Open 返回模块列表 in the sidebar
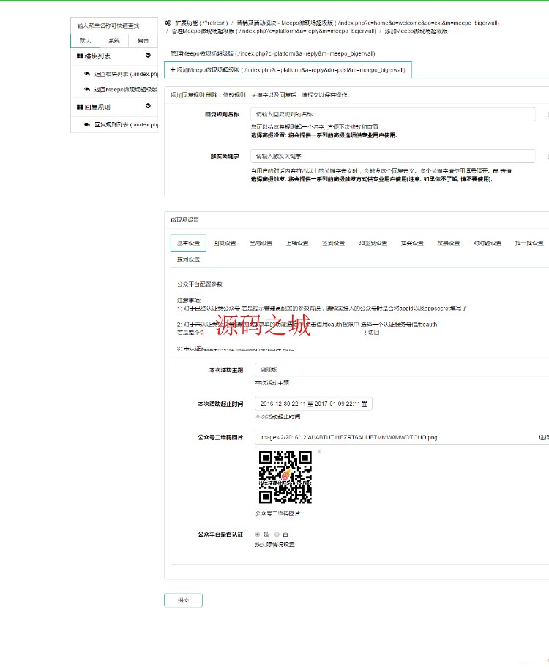This screenshot has height=669, width=549. (x=126, y=74)
